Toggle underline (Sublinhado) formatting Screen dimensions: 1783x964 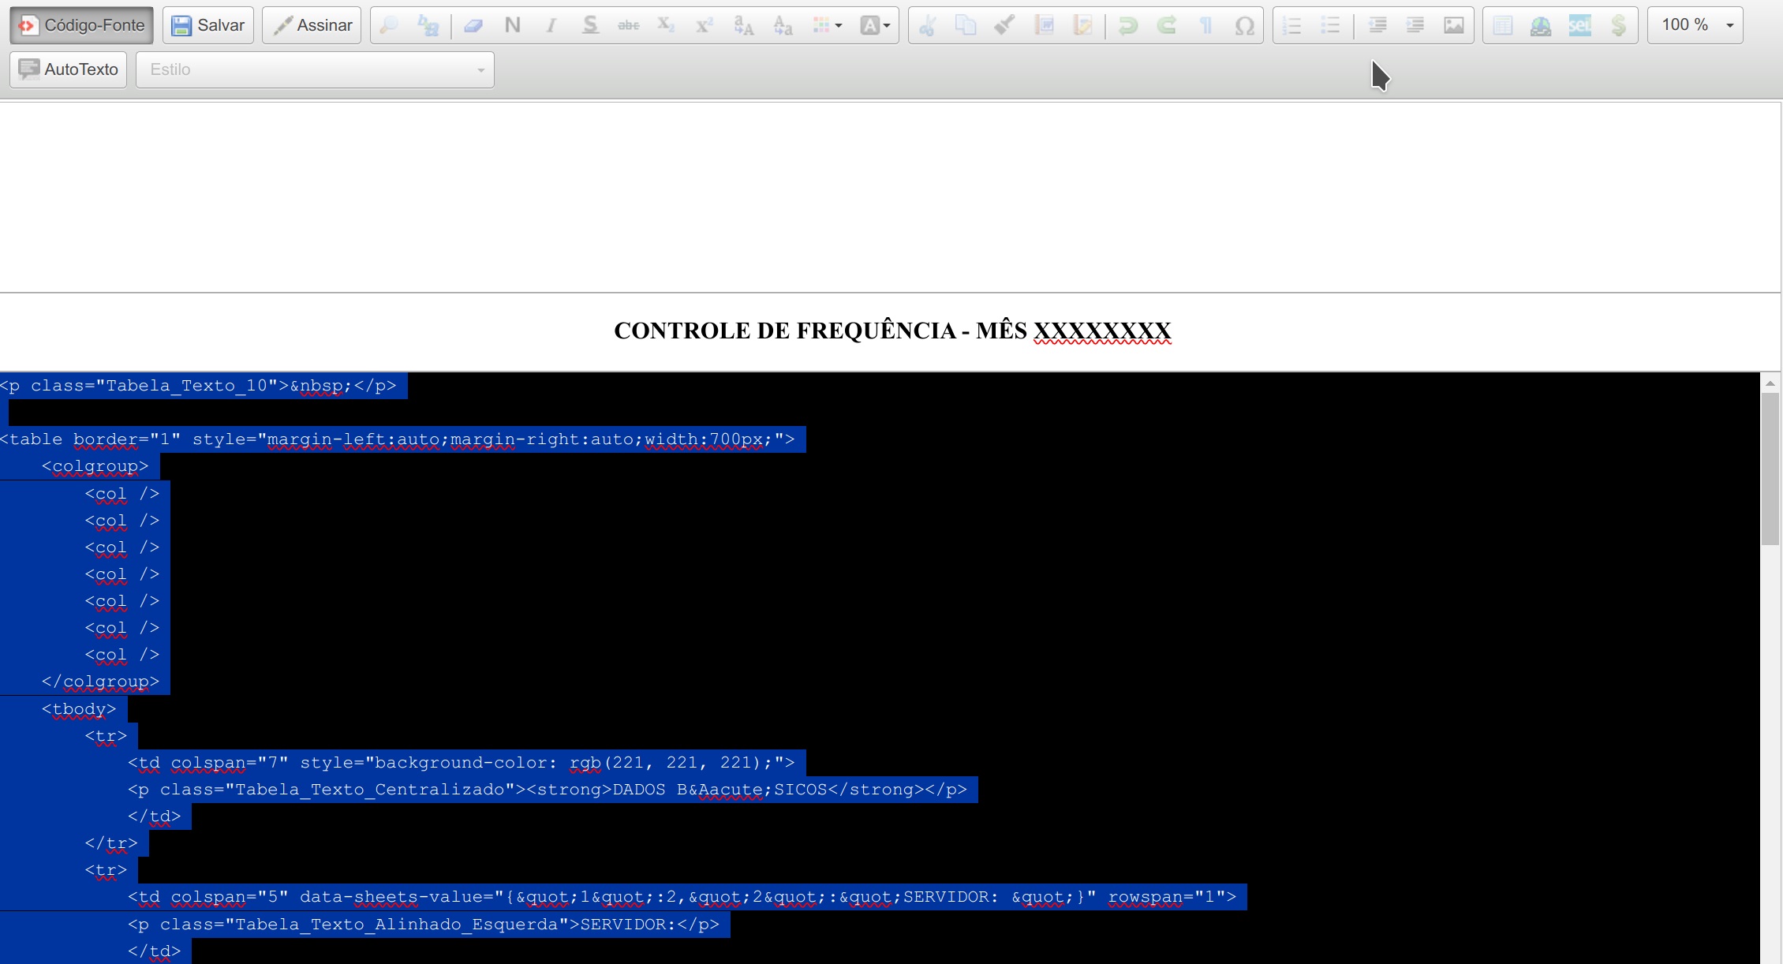pos(589,24)
